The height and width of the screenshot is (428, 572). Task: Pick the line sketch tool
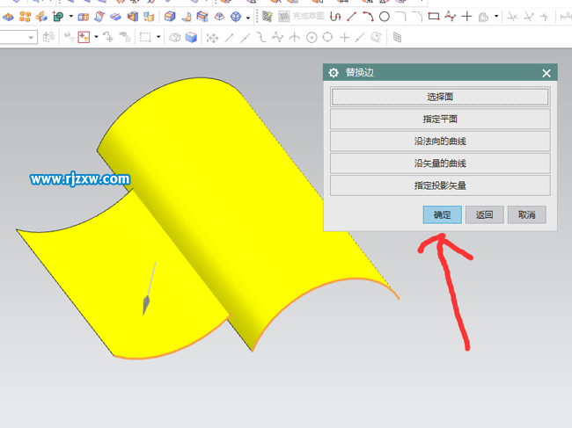(x=352, y=17)
